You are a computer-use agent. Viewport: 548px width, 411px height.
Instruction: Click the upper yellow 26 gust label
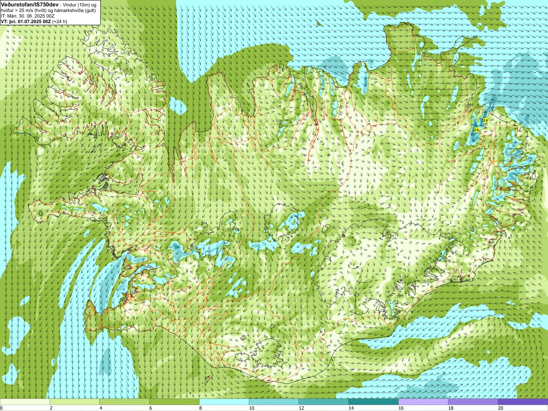(x=485, y=121)
